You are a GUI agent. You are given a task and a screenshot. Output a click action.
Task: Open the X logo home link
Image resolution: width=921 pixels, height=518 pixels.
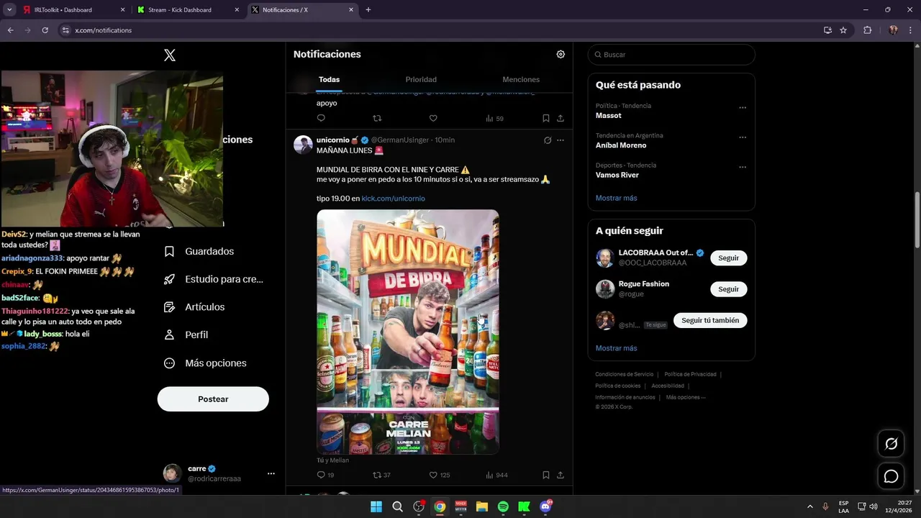click(x=170, y=55)
